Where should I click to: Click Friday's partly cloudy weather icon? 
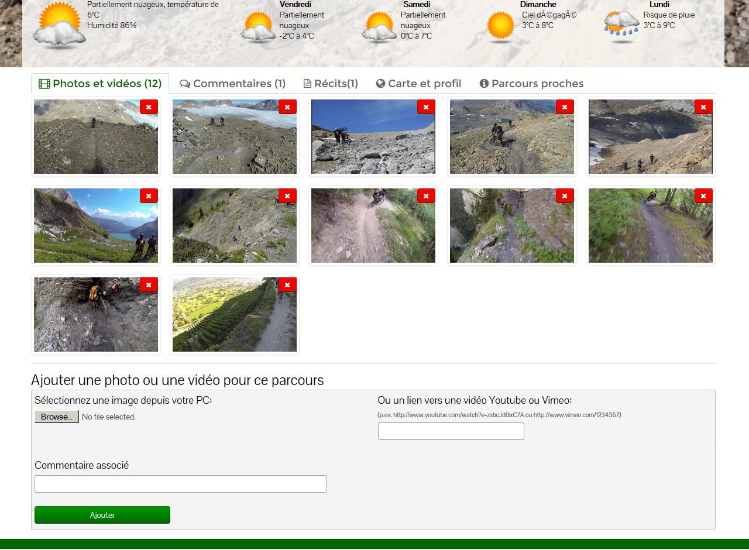tap(257, 27)
